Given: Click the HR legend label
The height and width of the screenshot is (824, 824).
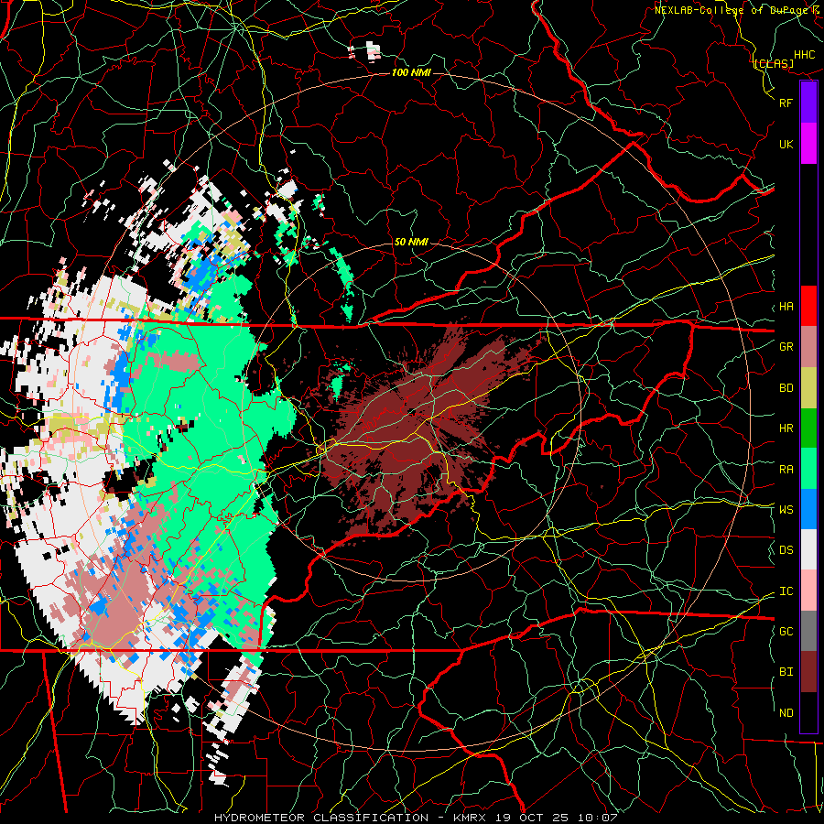Looking at the screenshot, I should click(x=786, y=428).
